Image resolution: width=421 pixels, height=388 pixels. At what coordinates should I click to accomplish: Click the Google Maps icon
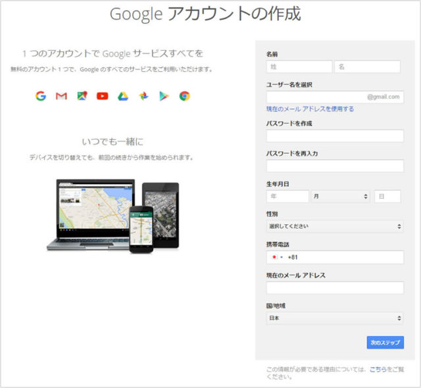(x=82, y=96)
